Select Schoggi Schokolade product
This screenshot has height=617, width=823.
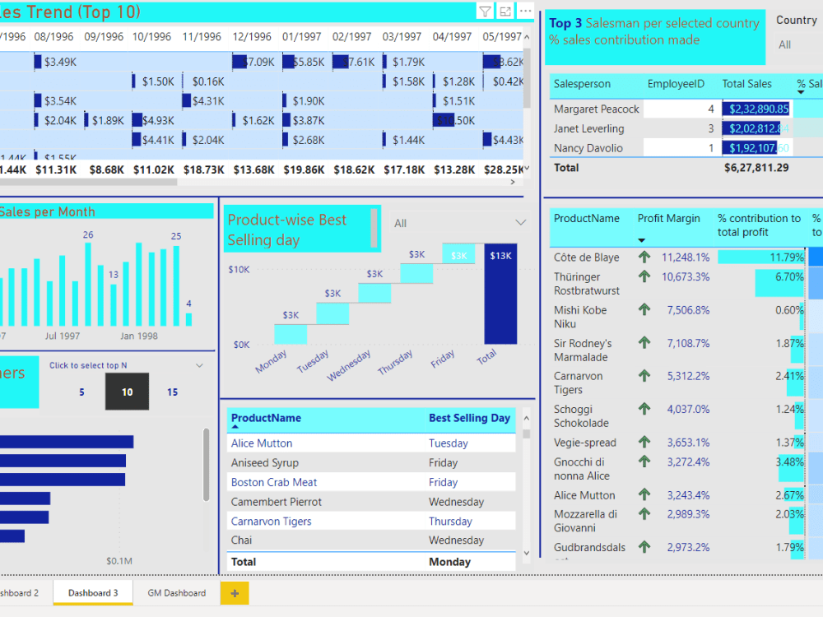point(581,416)
